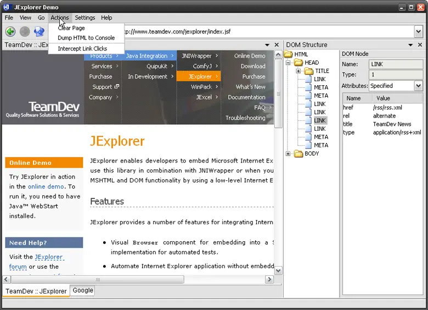Screen dimensions: 428x310
Task: Choose Intercept Link Clicks
Action: (86, 49)
